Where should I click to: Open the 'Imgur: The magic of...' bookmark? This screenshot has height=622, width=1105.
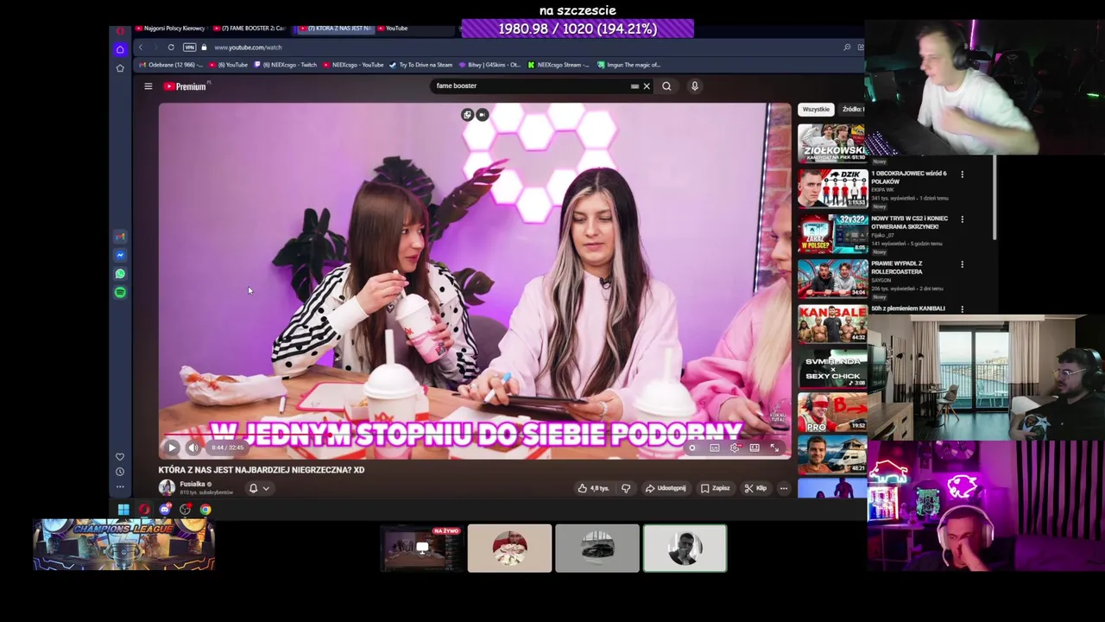[x=628, y=65]
